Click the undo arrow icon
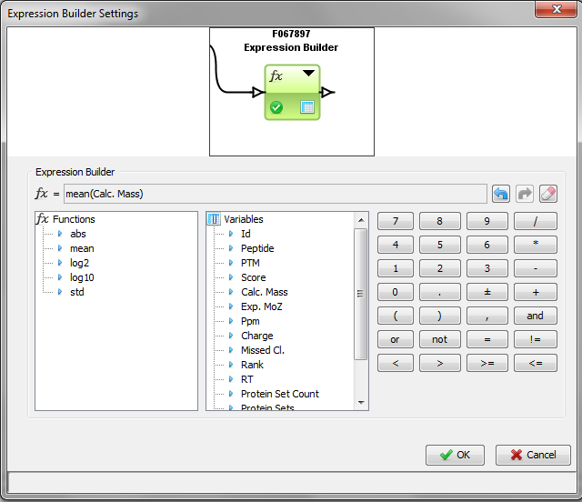Screen dimensions: 582x502 501,194
